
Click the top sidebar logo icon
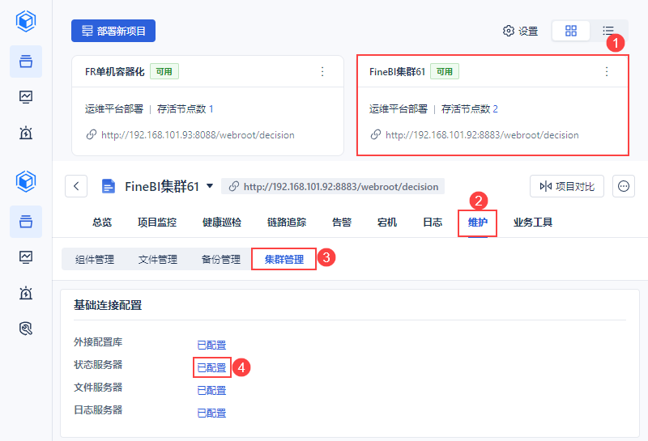click(26, 21)
